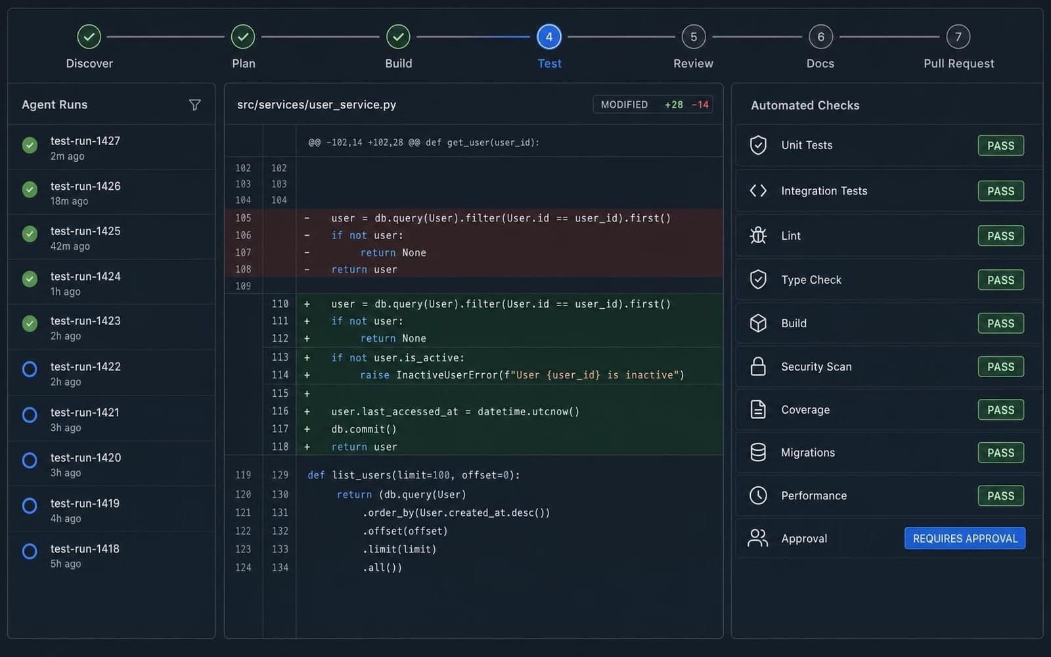Viewport: 1051px width, 657px height.
Task: Click green check icon of test-run-1427
Action: coord(30,145)
